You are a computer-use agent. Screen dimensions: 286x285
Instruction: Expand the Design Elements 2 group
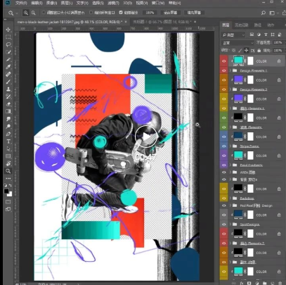[x=230, y=89]
